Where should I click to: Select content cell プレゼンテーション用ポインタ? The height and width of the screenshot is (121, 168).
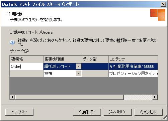coord(133,74)
